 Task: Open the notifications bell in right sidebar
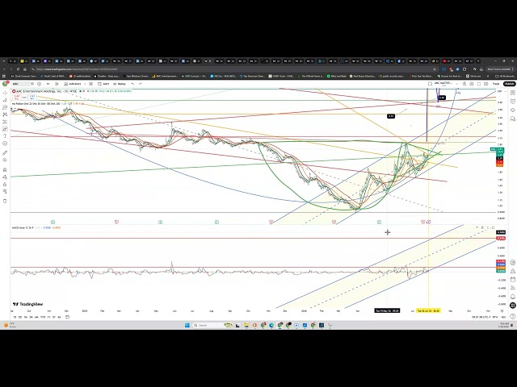[x=513, y=297]
